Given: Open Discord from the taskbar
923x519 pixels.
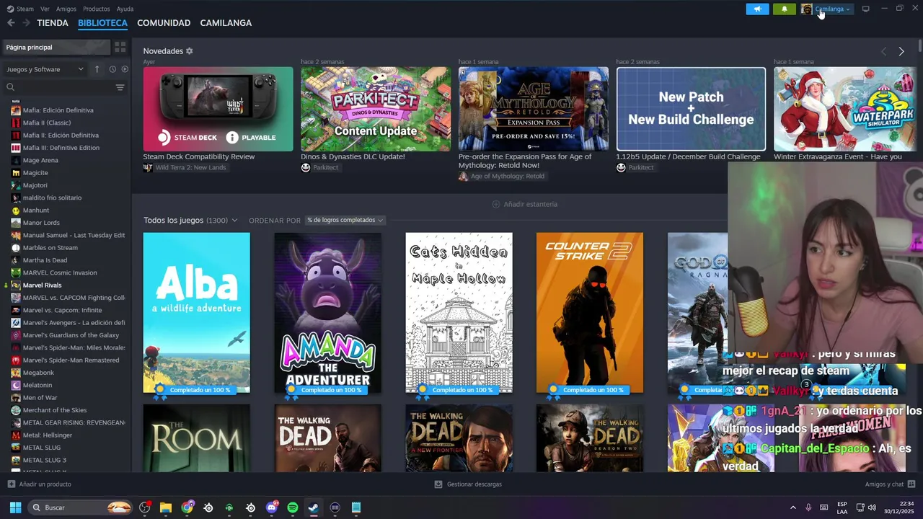Looking at the screenshot, I should click(272, 507).
